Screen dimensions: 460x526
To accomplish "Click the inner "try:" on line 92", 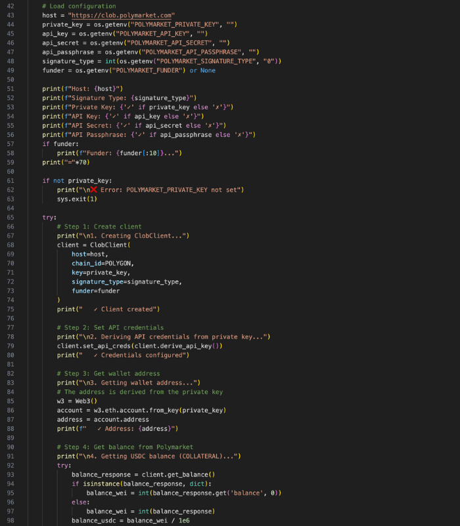I will (64, 466).
